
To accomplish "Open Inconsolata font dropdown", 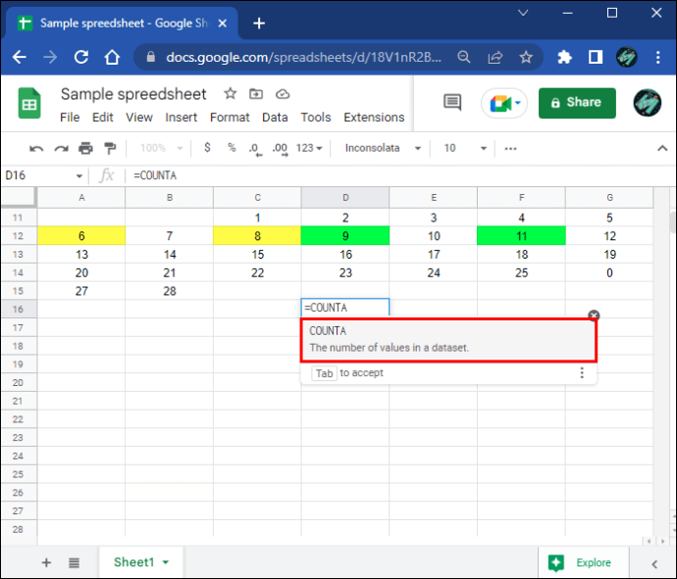I will pos(383,148).
